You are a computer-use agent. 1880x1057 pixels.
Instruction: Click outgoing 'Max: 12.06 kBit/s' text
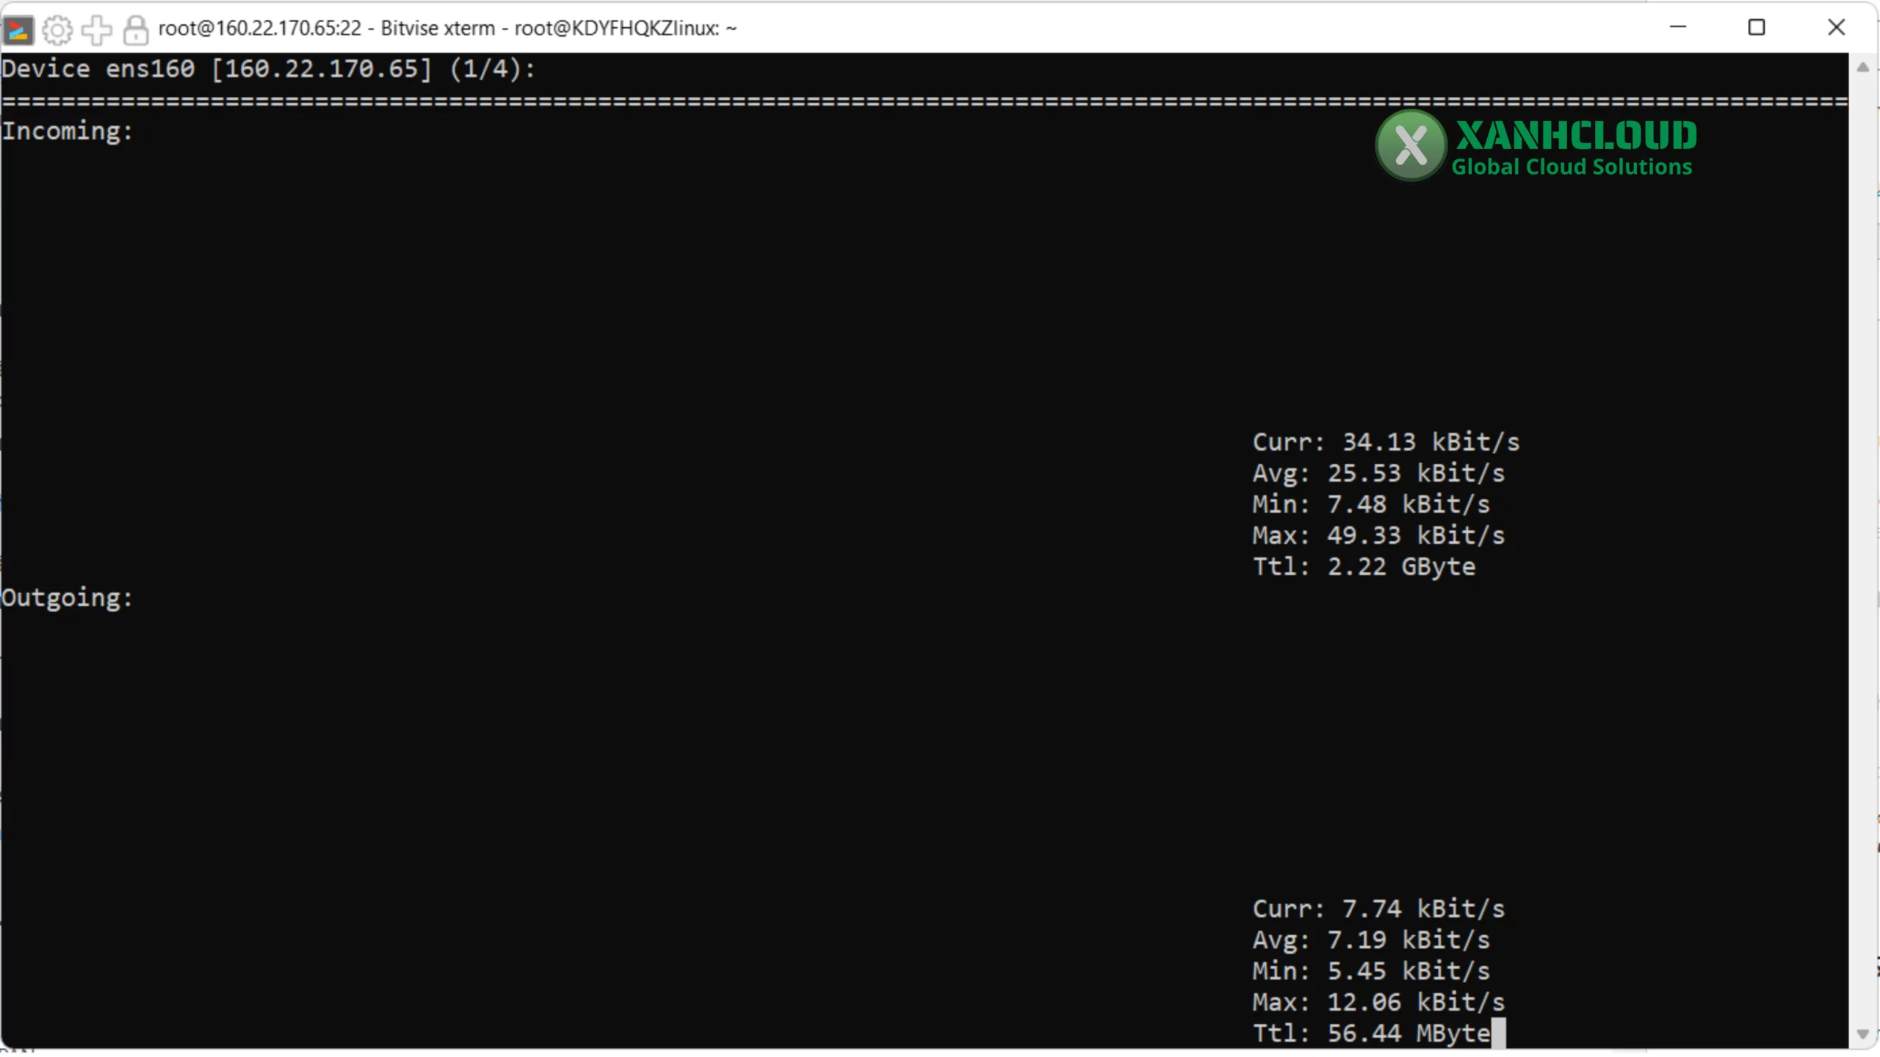click(x=1378, y=1002)
